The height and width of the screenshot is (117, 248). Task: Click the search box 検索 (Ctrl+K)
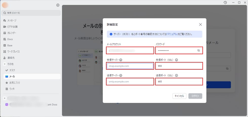pyautogui.click(x=31, y=13)
